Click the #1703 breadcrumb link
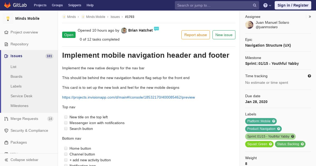The width and height of the screenshot is (316, 166). (130, 17)
